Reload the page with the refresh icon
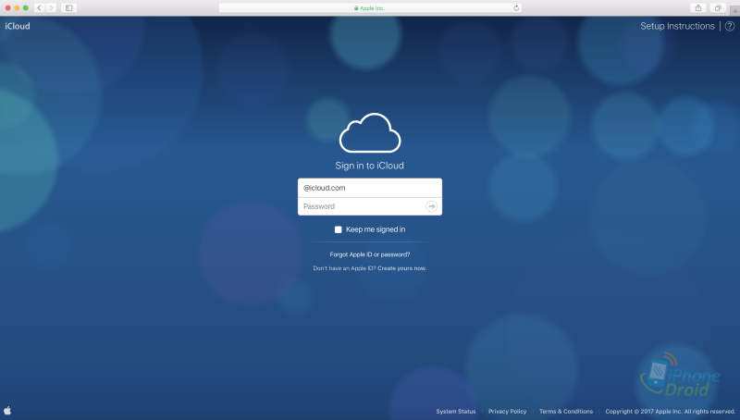Viewport: 740px width, 420px height. [x=516, y=8]
